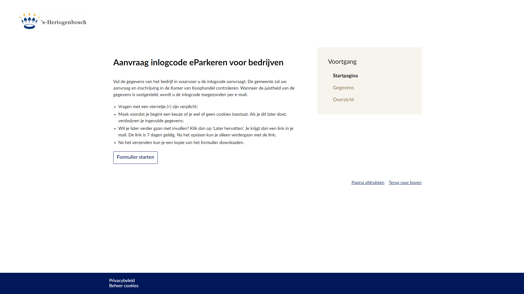Open Beheer cookies in the footer
Screen dimensions: 524x294
(124, 286)
